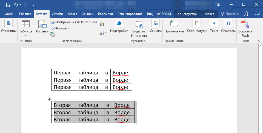The image size is (263, 133).
Task: Click the Save icon in quick access toolbar
Action: [x=8, y=5]
